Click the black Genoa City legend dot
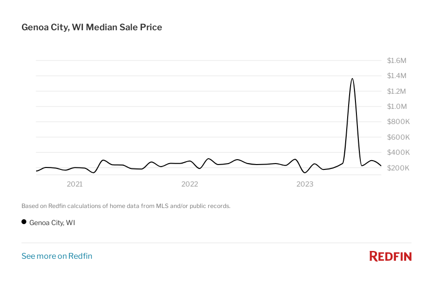 (24, 222)
